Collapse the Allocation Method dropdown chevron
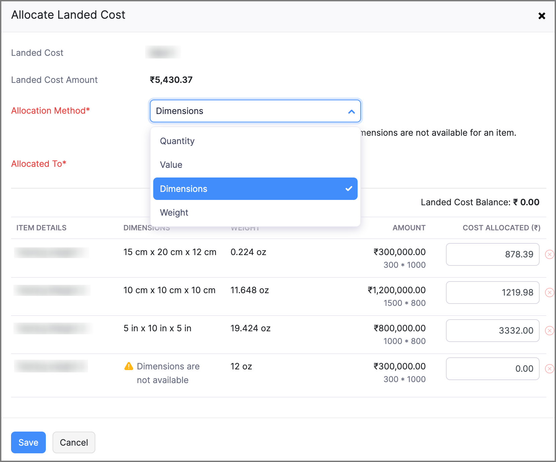556x462 pixels. [351, 112]
